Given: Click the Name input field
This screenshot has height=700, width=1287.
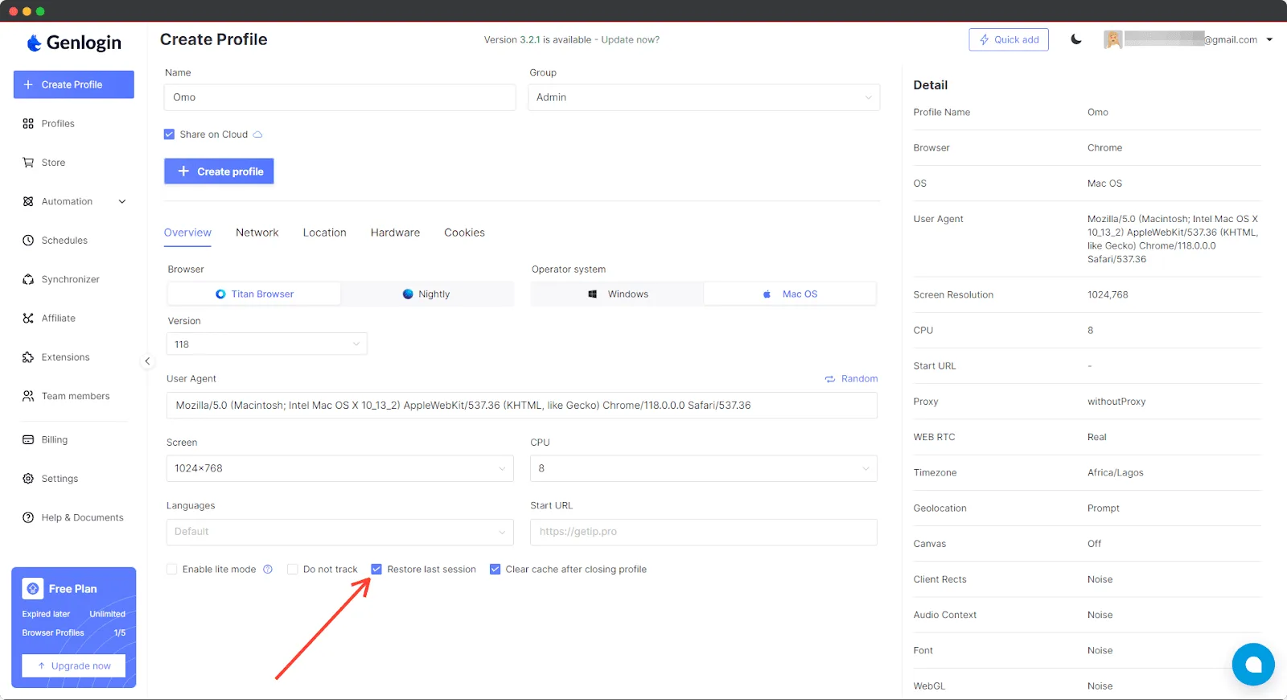Looking at the screenshot, I should point(340,97).
